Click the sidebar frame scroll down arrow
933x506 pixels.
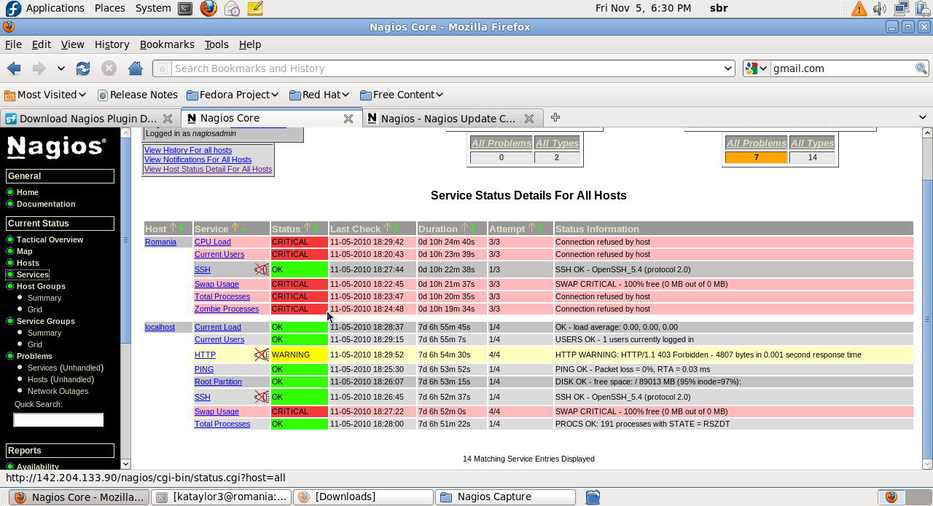click(125, 464)
